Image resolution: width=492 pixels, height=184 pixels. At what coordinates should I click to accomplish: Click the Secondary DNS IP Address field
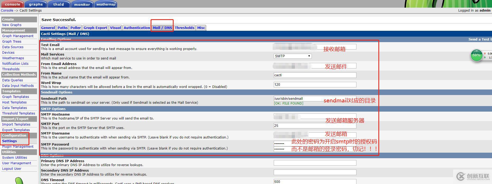(315, 172)
